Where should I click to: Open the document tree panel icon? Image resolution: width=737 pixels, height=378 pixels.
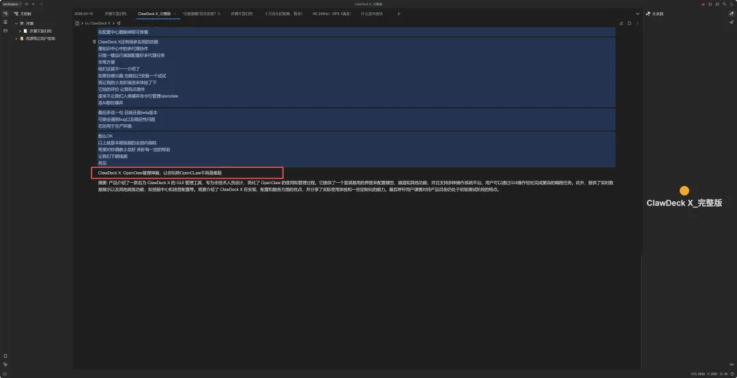(x=5, y=14)
